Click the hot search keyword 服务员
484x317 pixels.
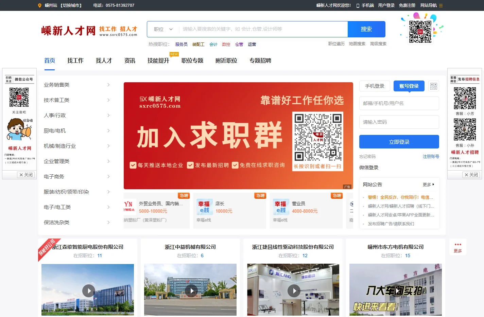(x=181, y=45)
